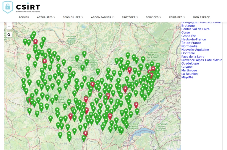Image resolution: width=227 pixels, height=150 pixels.
Task: Go to the ACCUEIL page
Action: pyautogui.click(x=24, y=17)
